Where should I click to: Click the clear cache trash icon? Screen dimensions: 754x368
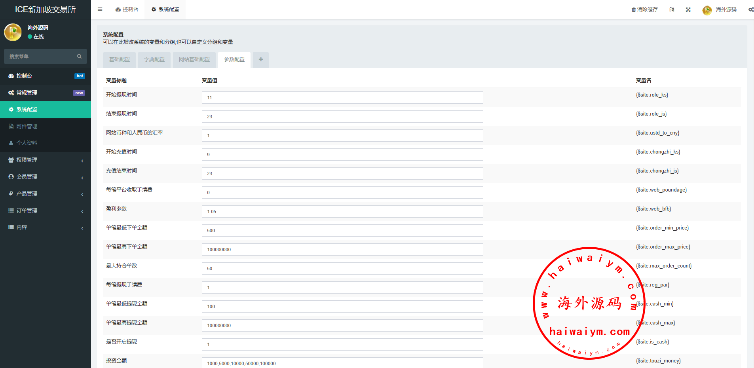(633, 10)
